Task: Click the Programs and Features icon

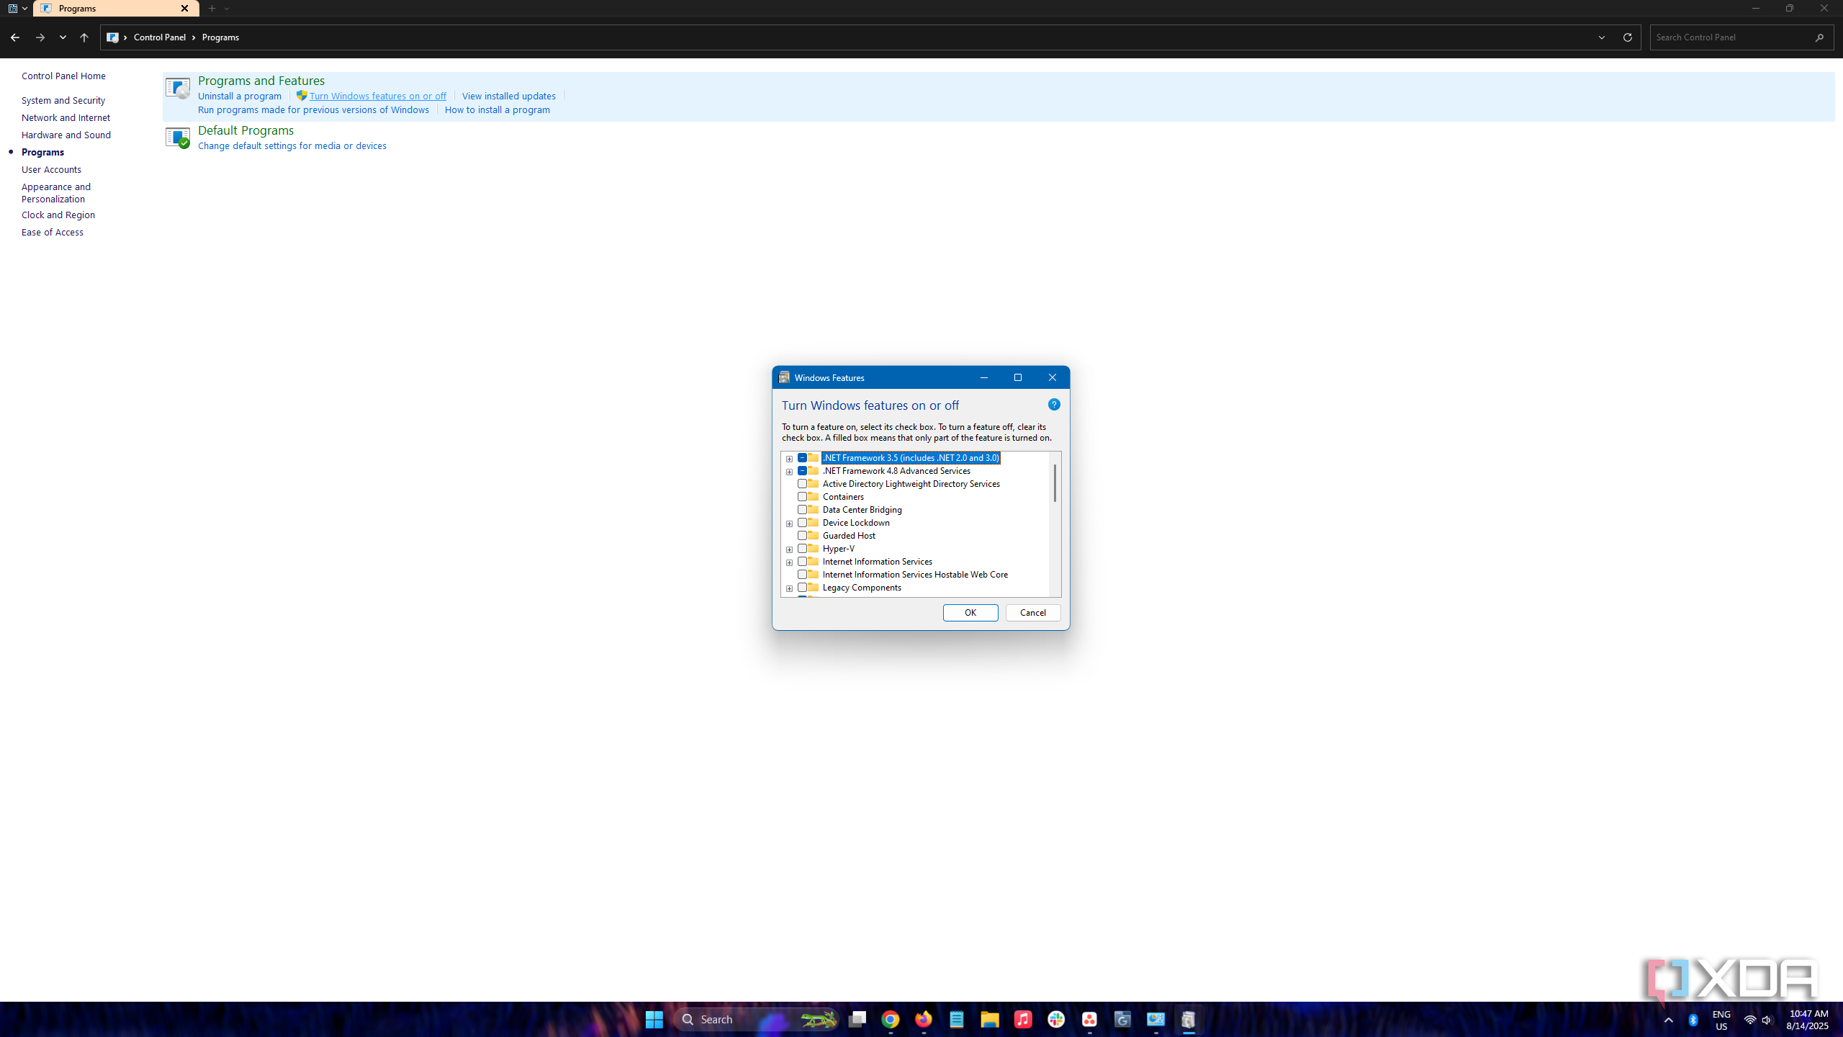Action: [x=177, y=88]
